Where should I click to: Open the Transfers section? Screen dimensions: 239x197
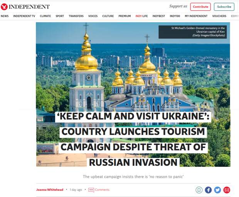point(76,16)
